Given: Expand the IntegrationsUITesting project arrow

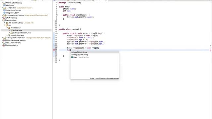Looking at the screenshot, I should (2, 15).
